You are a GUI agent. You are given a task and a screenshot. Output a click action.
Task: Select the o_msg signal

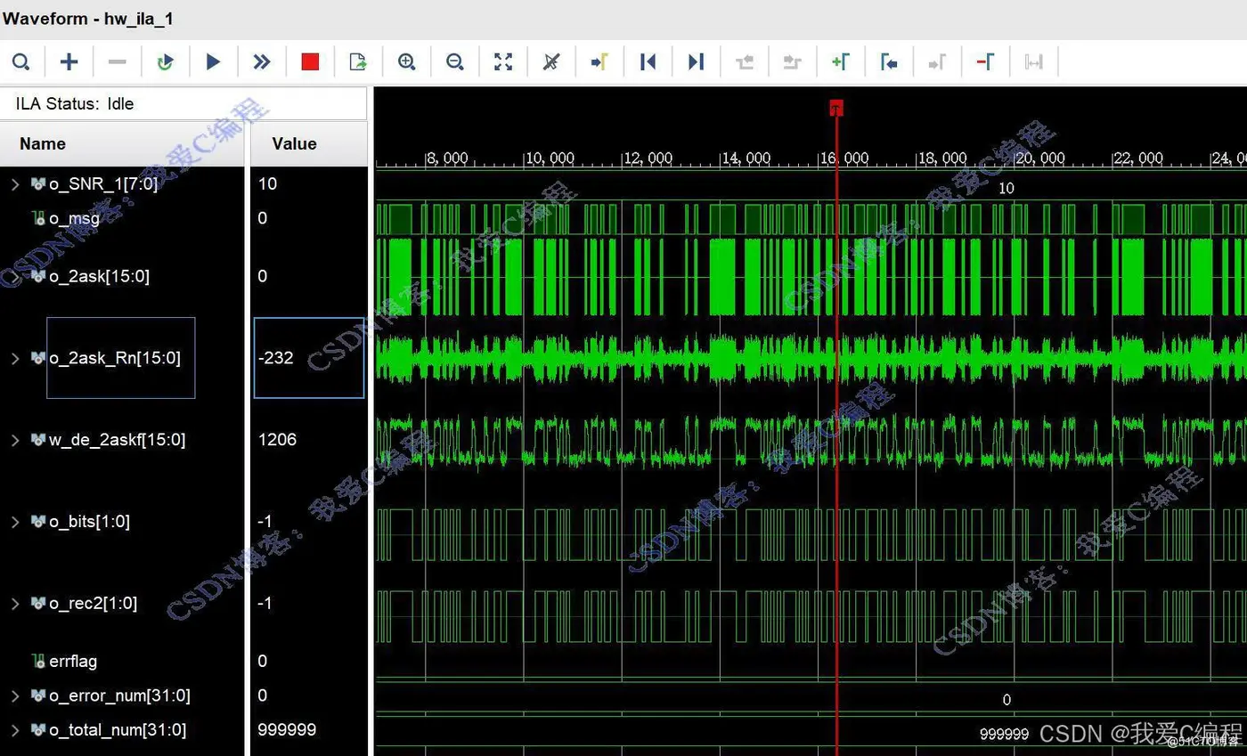point(74,218)
